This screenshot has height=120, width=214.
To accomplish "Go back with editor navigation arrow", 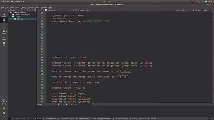I will click(38, 10).
